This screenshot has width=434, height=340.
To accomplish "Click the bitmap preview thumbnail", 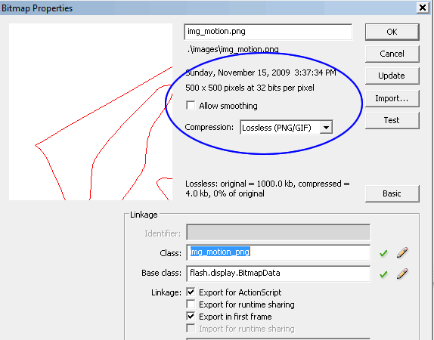I will 91,112.
